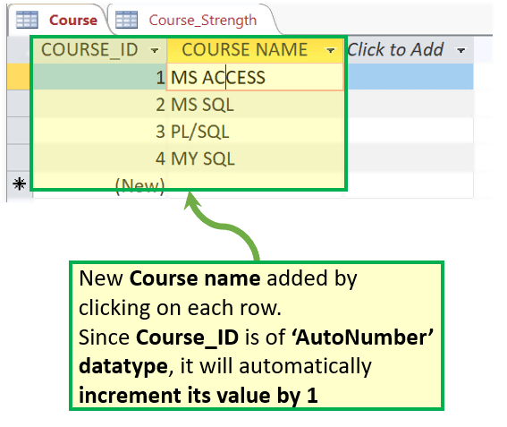
Task: Click the MS ACCESS course name field
Action: [255, 77]
